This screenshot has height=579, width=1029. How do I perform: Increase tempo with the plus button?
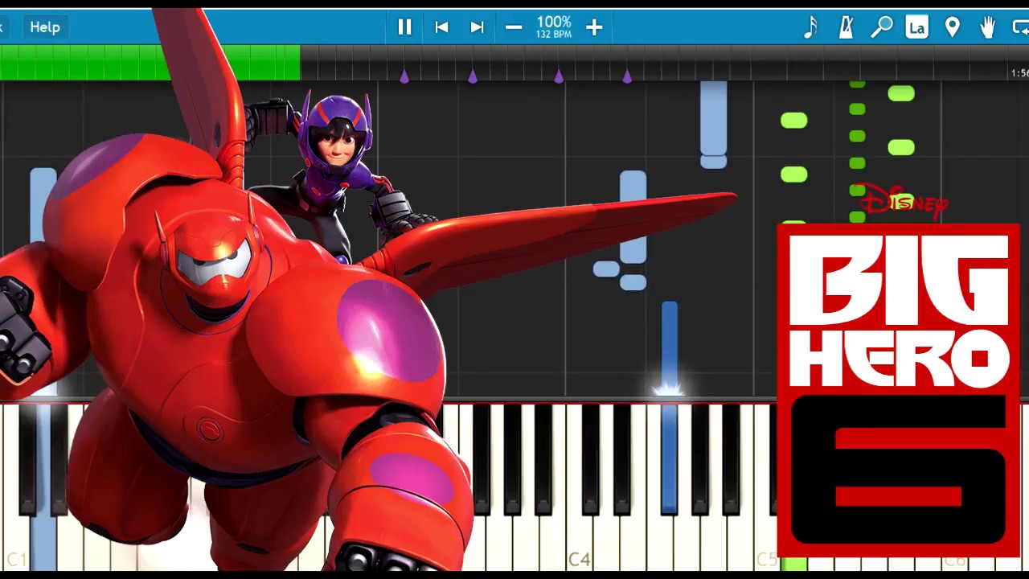click(x=594, y=27)
